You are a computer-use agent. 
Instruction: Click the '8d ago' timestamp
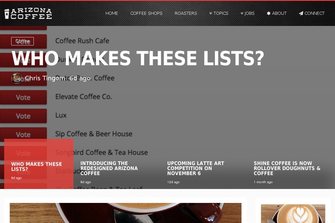pyautogui.click(x=85, y=182)
